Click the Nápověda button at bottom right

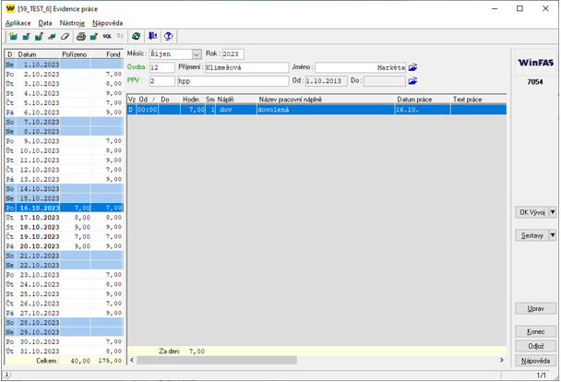535,361
